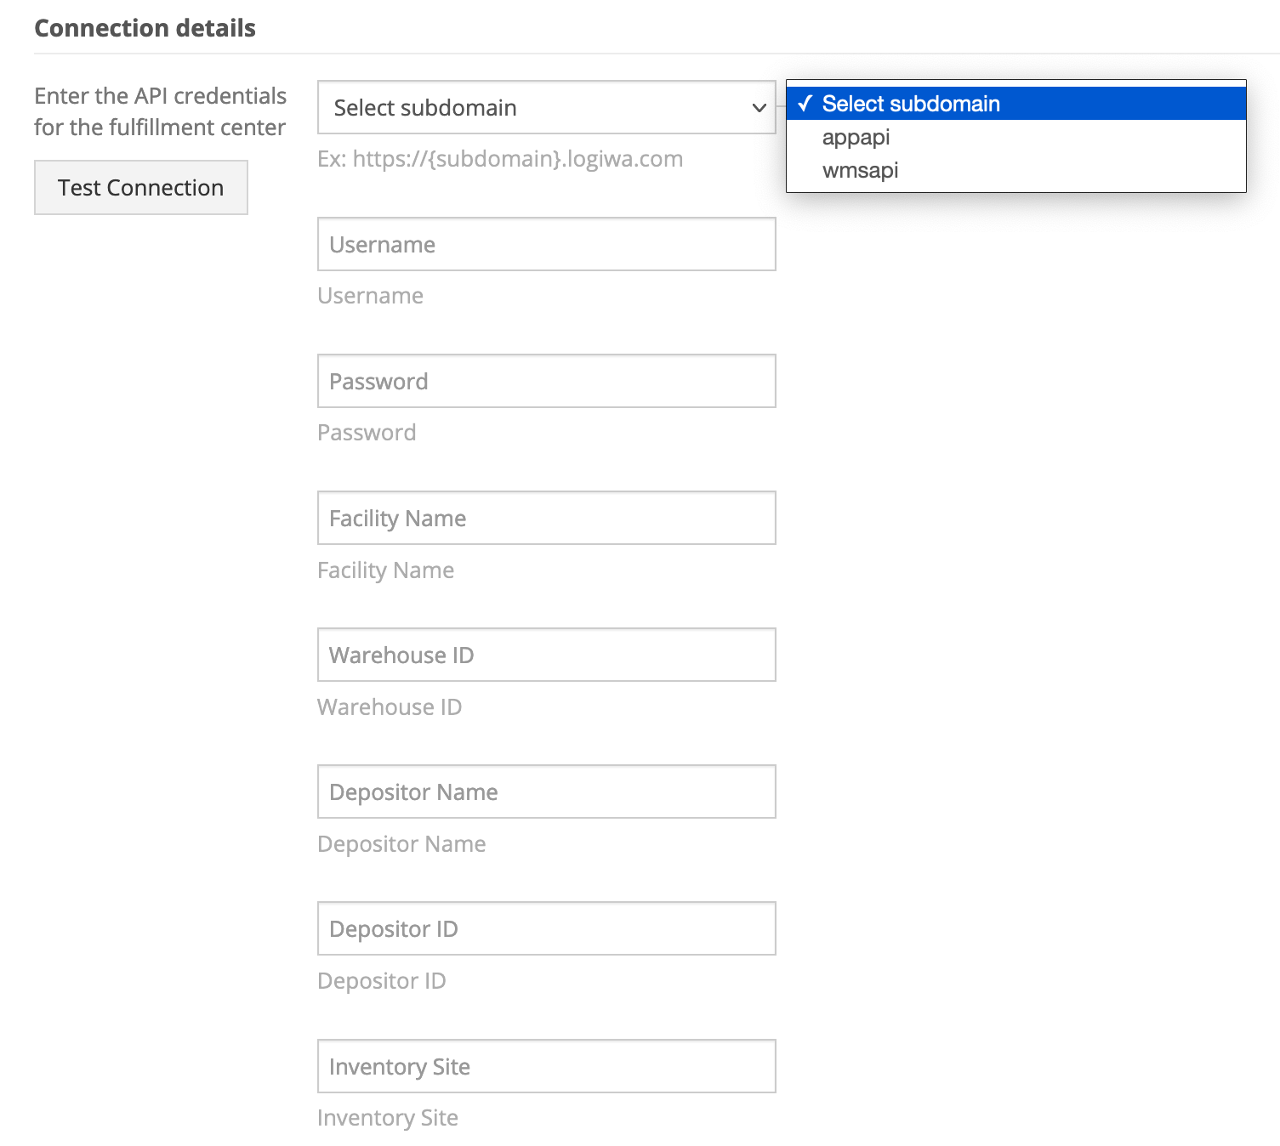Click the Inventory Site helper label
Image resolution: width=1280 pixels, height=1146 pixels.
[388, 1118]
